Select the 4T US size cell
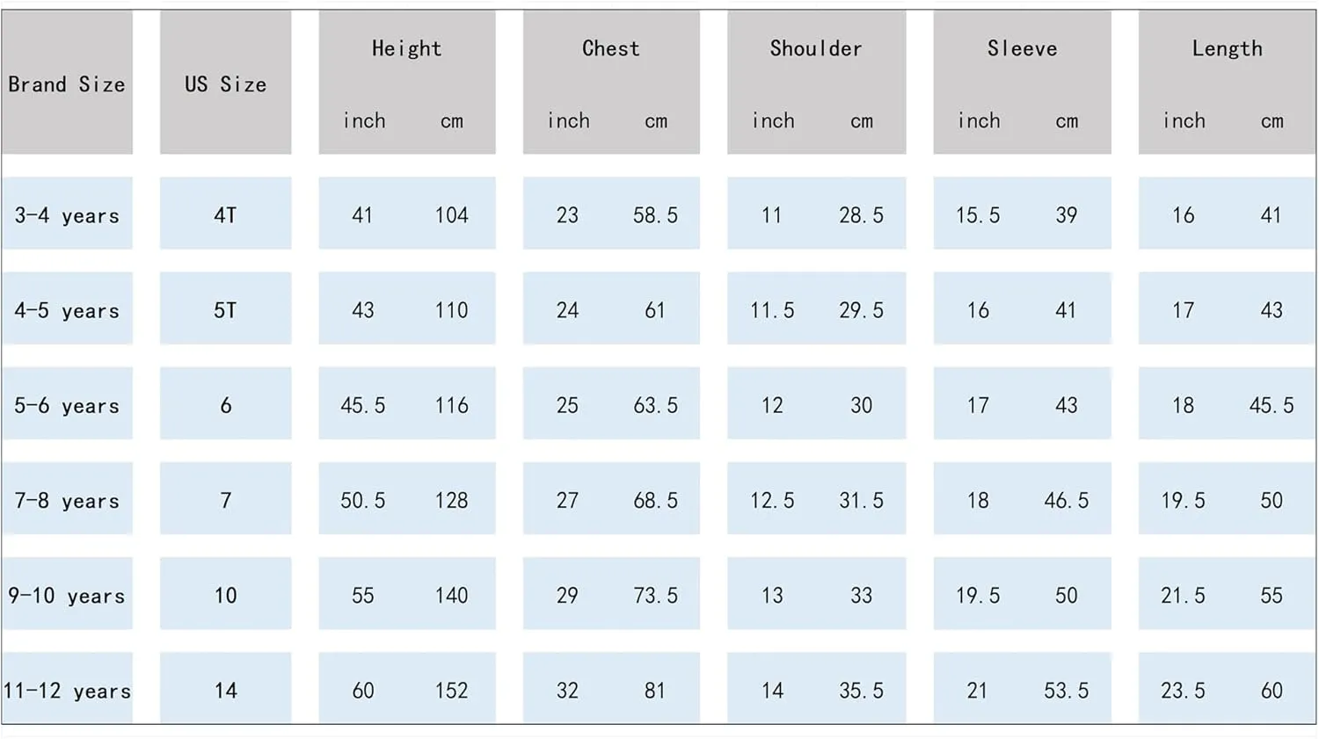1319x739 pixels. tap(225, 214)
